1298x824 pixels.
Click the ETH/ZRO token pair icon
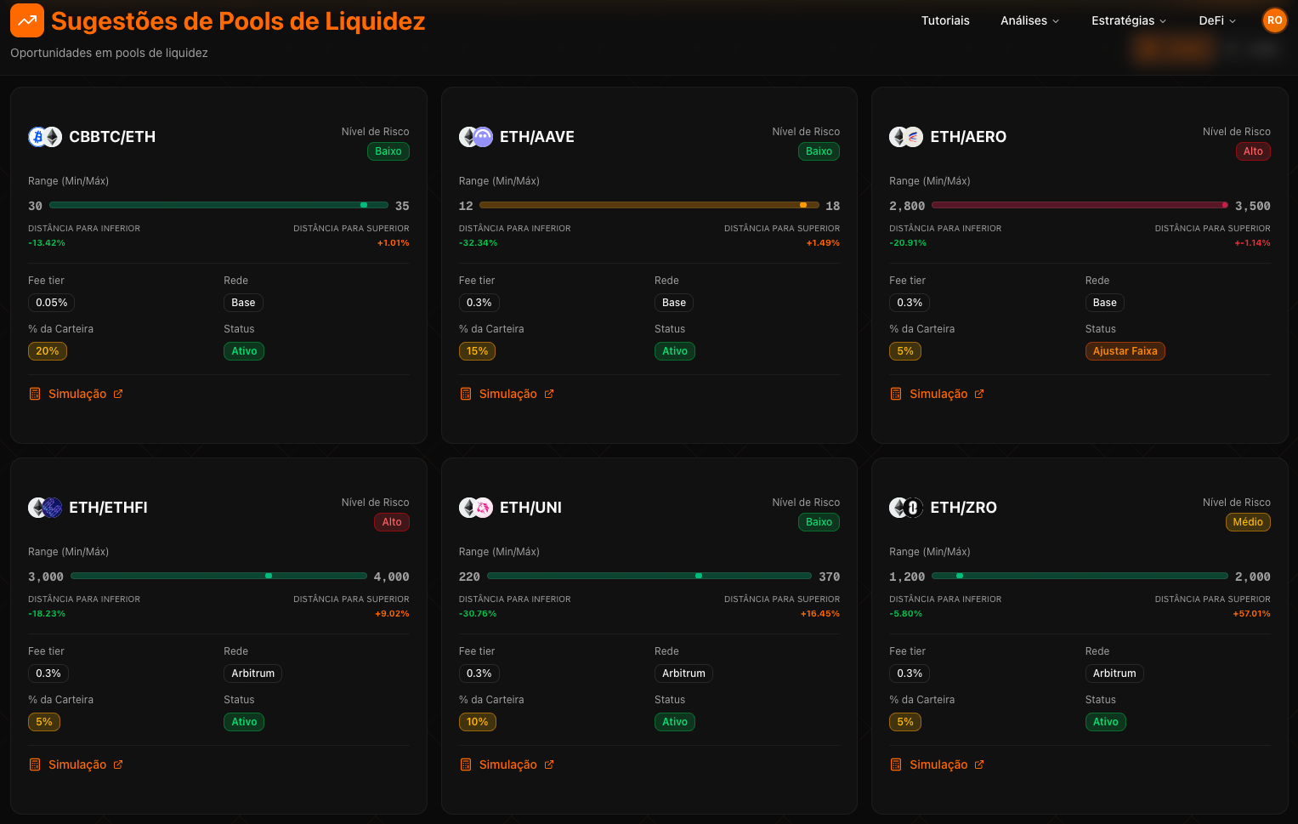tap(906, 508)
